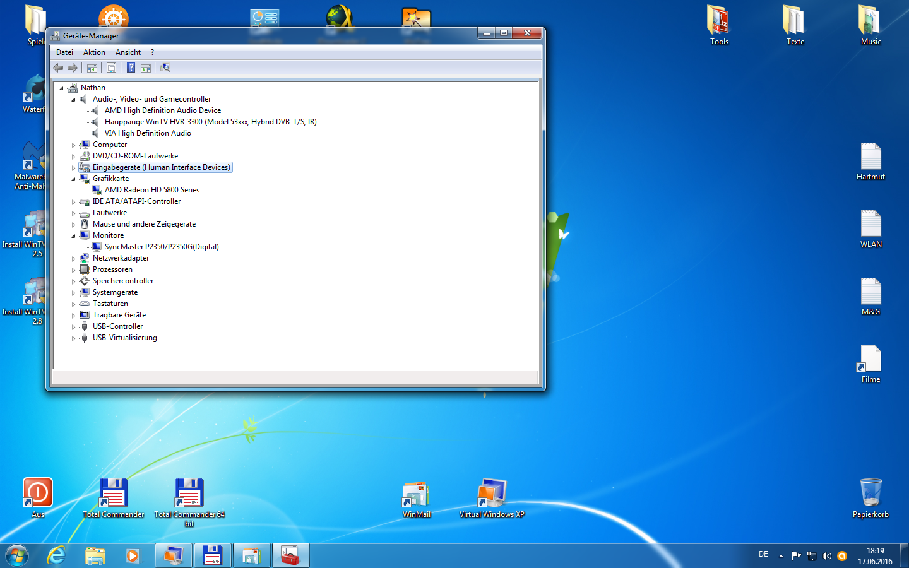This screenshot has width=909, height=568.
Task: Collapse the Nathan root node
Action: point(61,88)
